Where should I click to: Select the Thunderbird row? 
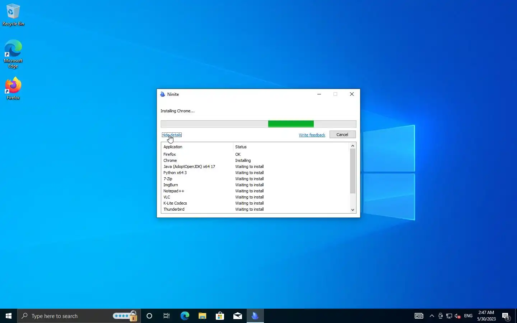click(255, 209)
